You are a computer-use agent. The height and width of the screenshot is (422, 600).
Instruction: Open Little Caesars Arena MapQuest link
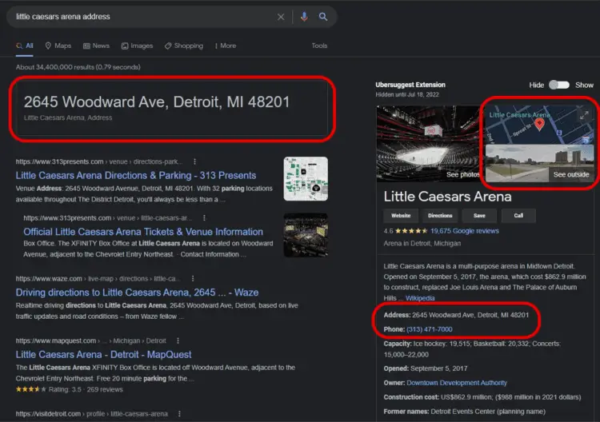pyautogui.click(x=103, y=354)
